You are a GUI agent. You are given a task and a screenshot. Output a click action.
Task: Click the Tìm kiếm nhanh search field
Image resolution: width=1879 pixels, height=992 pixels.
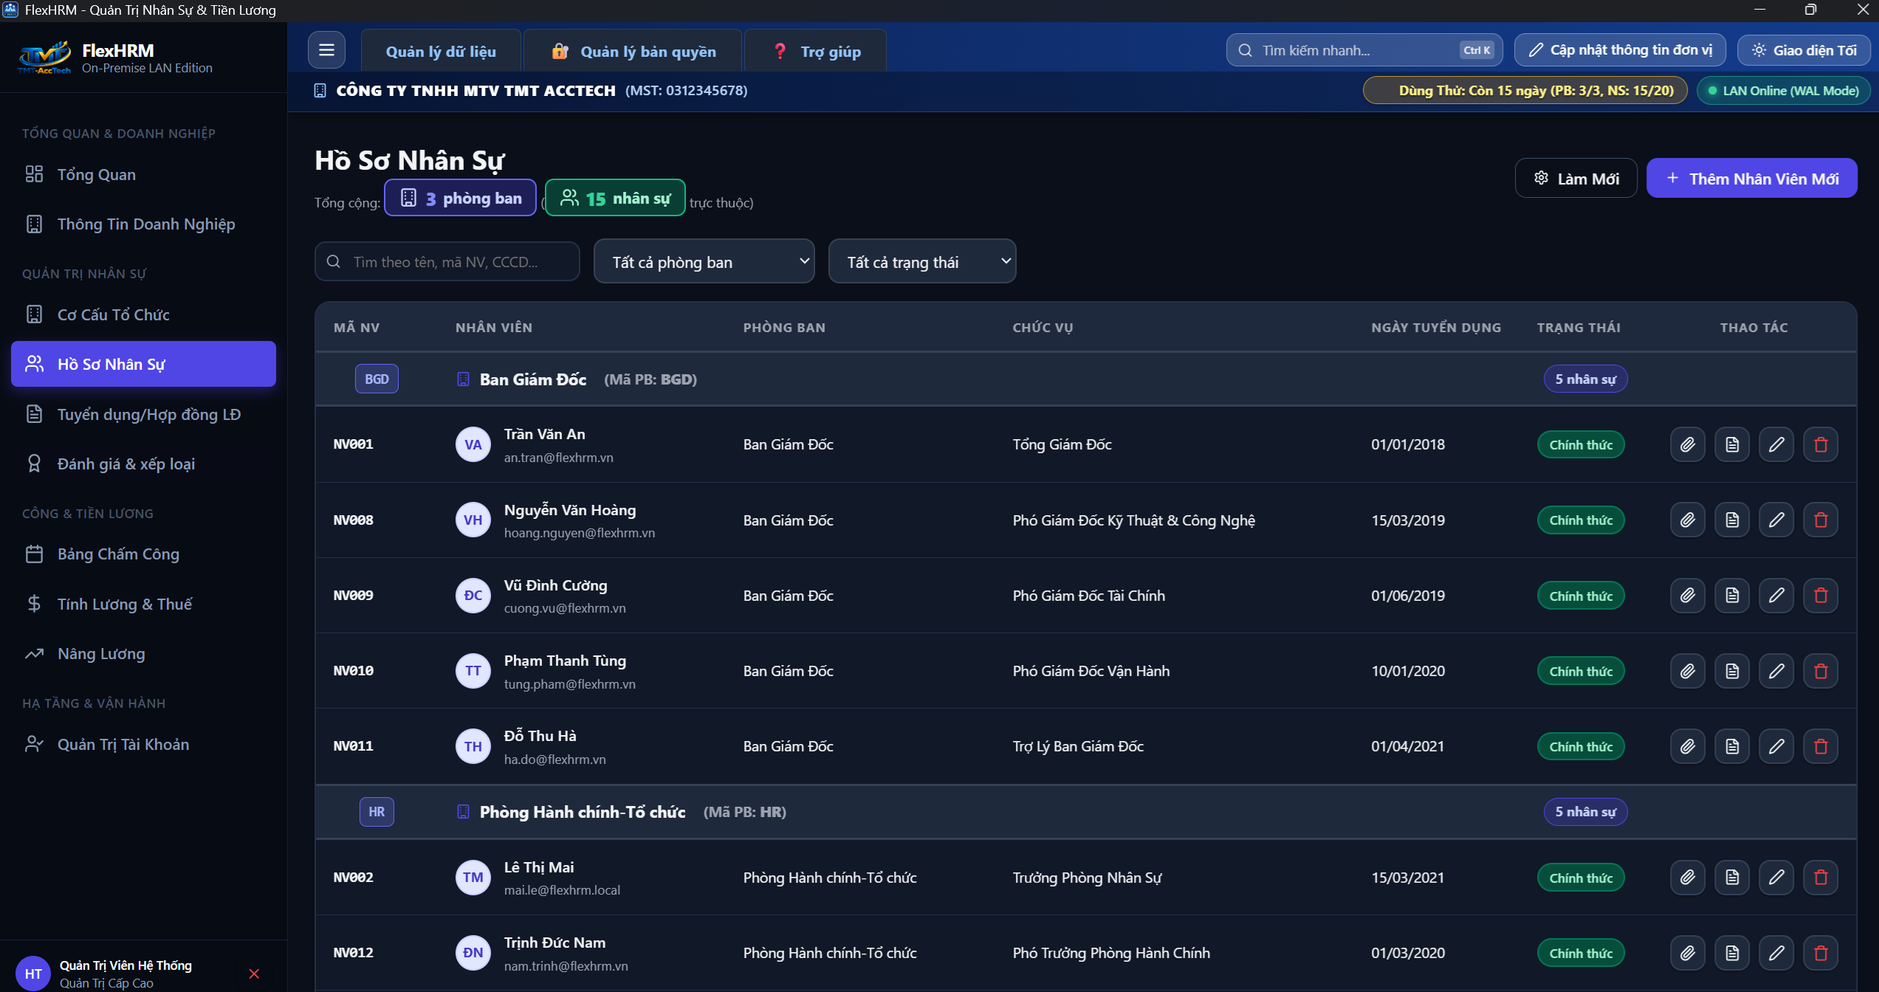click(1364, 50)
